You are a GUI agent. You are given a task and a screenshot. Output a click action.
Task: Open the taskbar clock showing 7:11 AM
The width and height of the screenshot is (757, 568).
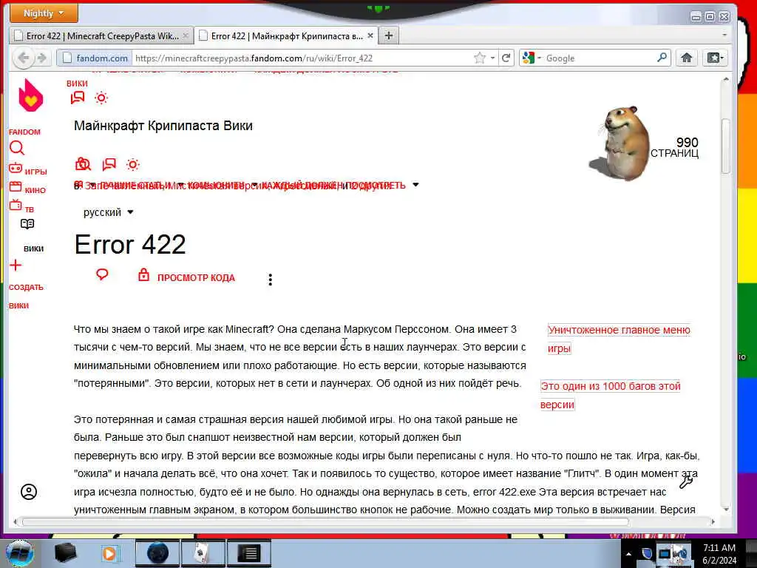tap(719, 554)
